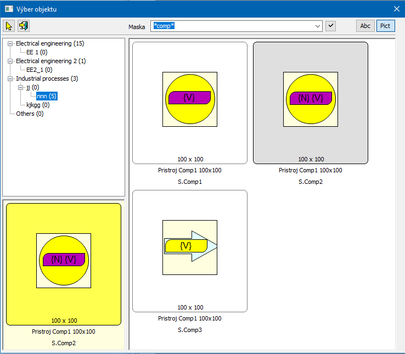Collapse the Electrical engineering tree node
Screen dimensions: 405x354
[10, 43]
